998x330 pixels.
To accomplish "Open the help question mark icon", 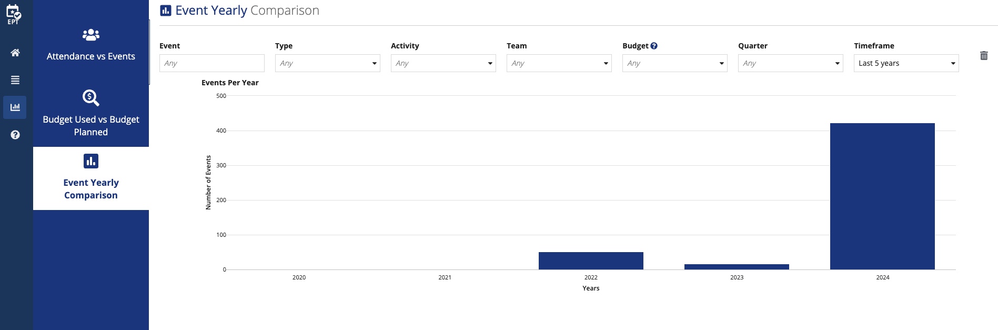I will (15, 135).
